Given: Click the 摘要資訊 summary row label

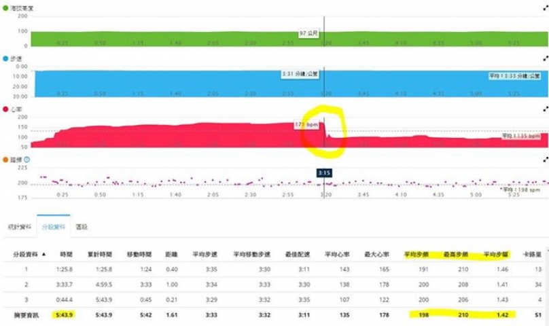Looking at the screenshot, I should [26, 315].
